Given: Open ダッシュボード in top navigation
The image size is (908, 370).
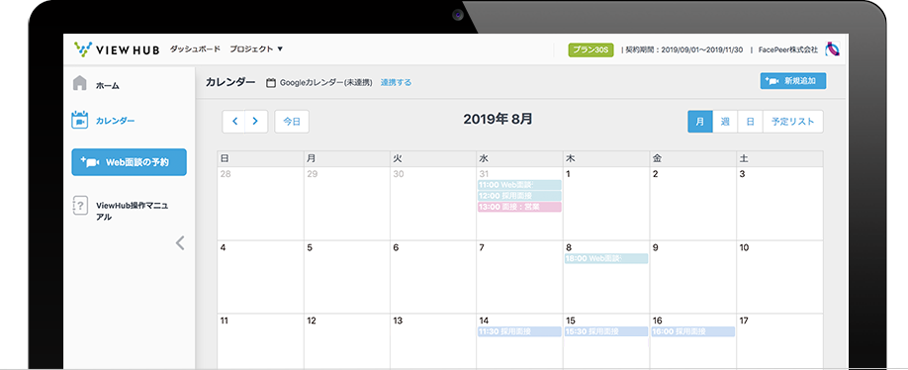Looking at the screenshot, I should 195,49.
